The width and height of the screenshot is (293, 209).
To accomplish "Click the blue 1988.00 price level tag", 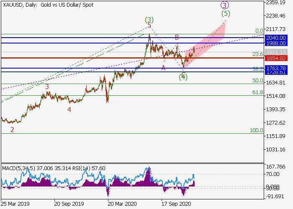I will point(276,43).
